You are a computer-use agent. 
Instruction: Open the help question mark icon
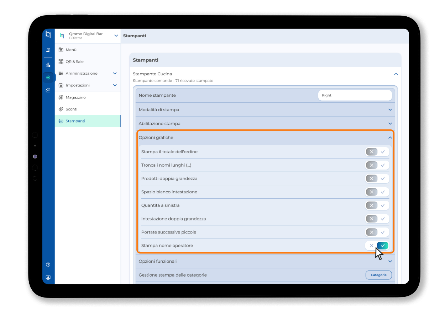pyautogui.click(x=48, y=265)
